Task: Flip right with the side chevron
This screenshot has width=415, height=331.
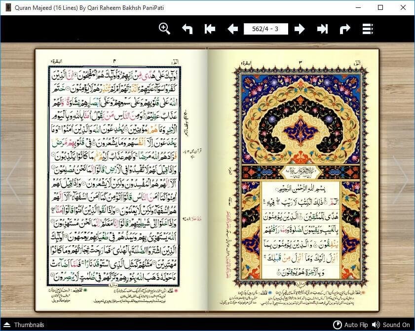Action: coord(400,180)
